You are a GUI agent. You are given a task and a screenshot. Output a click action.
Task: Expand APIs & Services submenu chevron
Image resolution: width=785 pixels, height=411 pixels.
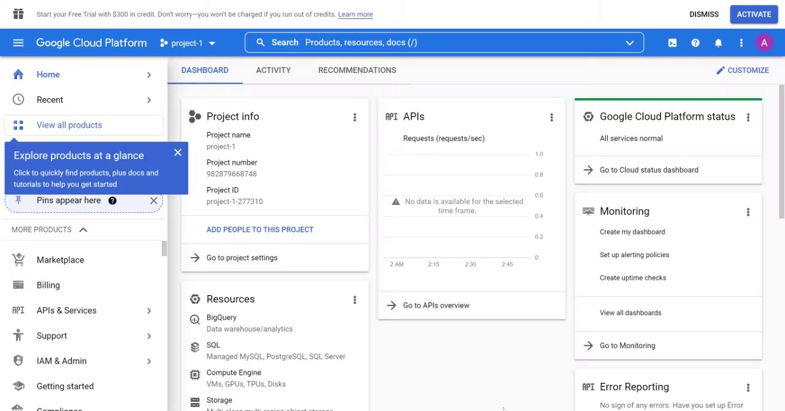(149, 311)
